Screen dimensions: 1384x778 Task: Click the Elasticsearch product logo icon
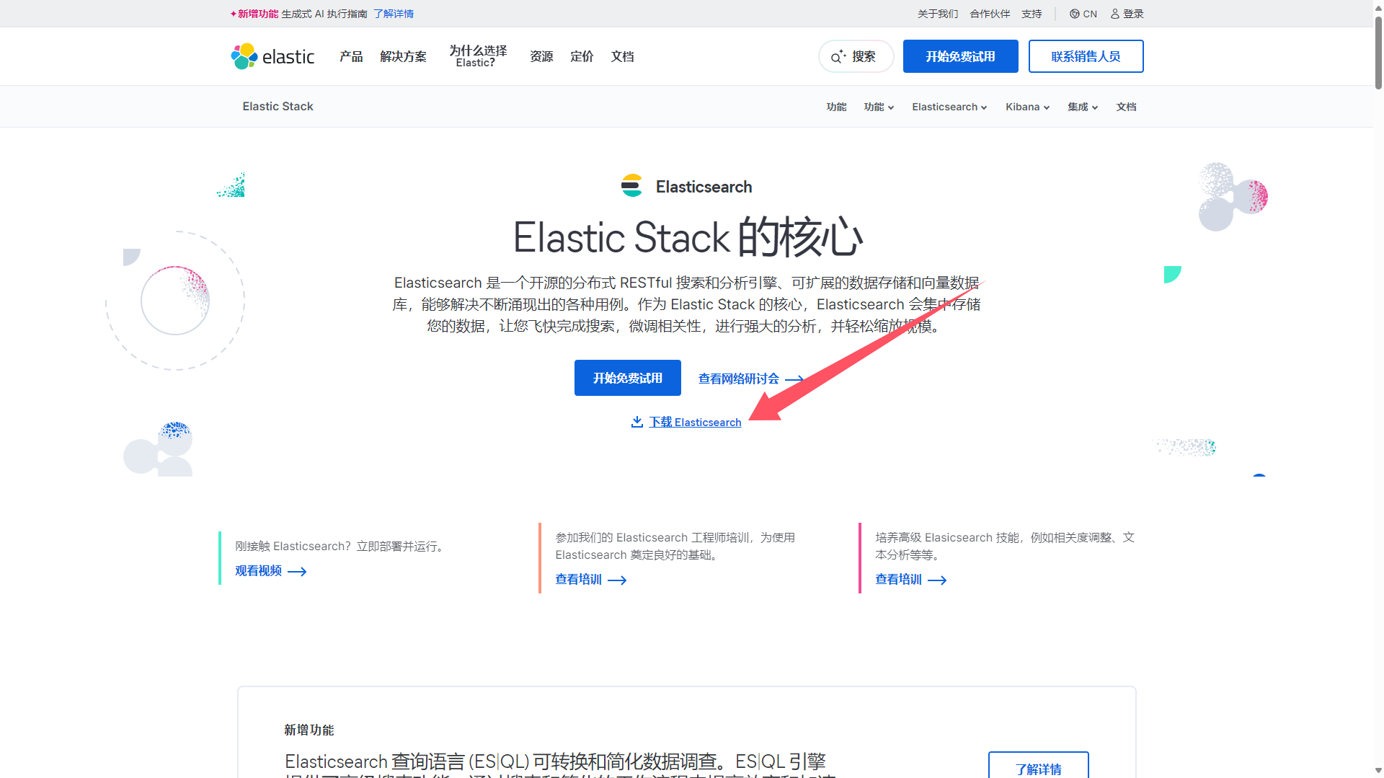[631, 186]
